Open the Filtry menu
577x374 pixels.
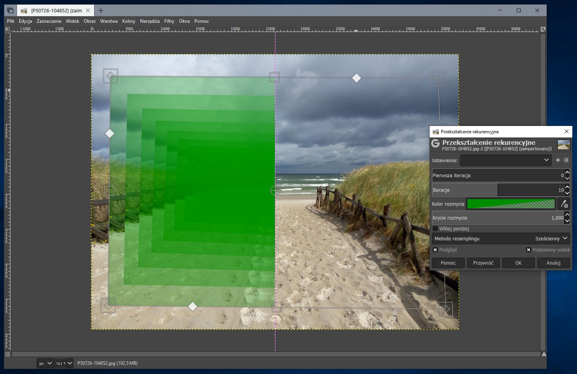tap(169, 21)
